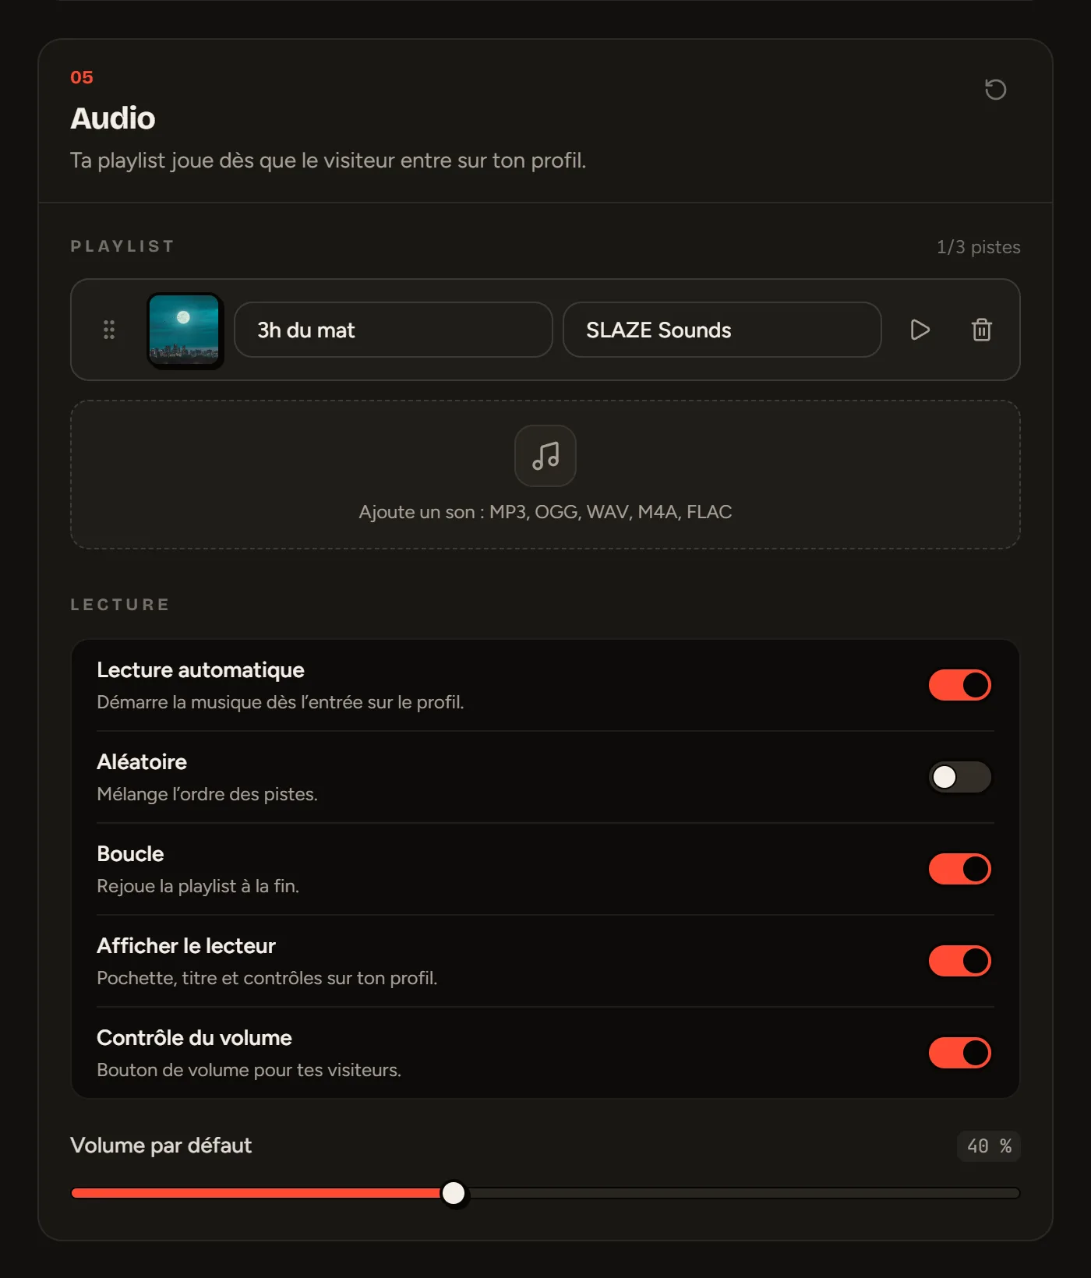Viewport: 1091px width, 1278px height.
Task: Click 'Ta playlist joue dès que' description
Action: (x=328, y=161)
